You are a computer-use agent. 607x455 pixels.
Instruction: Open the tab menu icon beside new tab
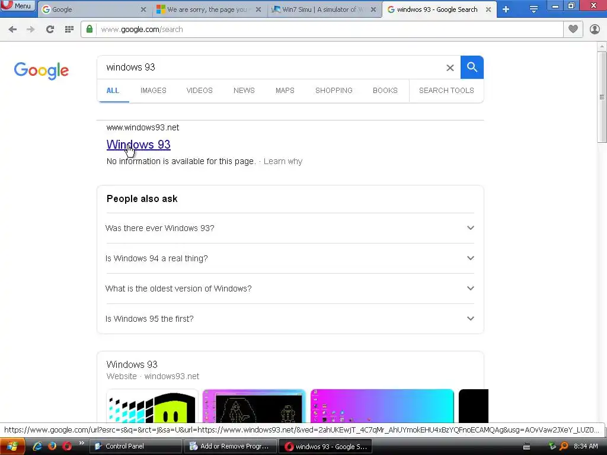coord(533,9)
